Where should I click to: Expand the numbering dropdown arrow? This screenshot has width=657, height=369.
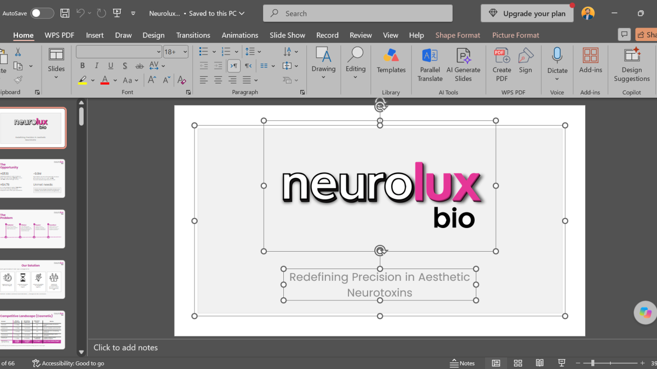237,52
